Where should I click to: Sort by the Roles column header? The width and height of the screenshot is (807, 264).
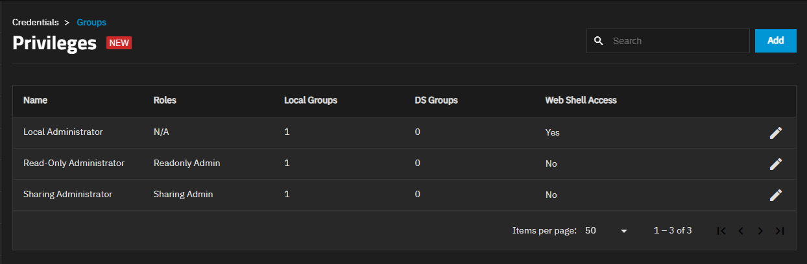165,101
